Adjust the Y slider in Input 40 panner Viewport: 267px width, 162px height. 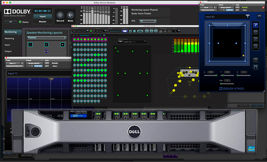point(227,75)
